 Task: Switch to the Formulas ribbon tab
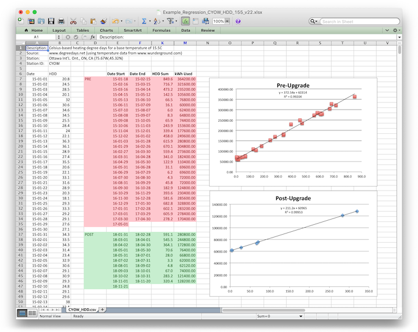coord(161,30)
